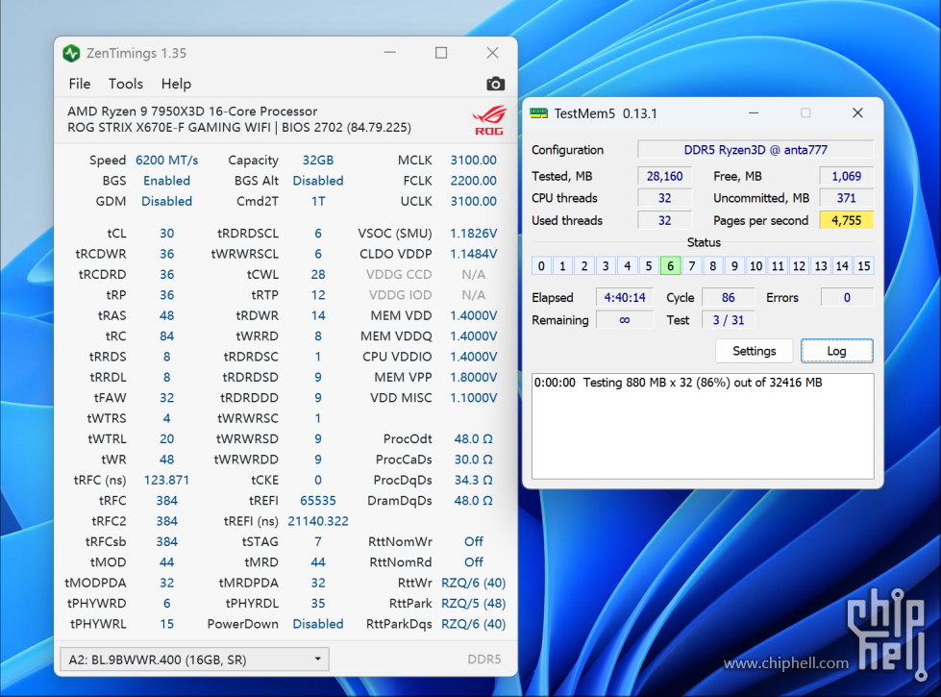Click status thread box 1 in TestMem5
Image resolution: width=941 pixels, height=697 pixels.
click(562, 266)
